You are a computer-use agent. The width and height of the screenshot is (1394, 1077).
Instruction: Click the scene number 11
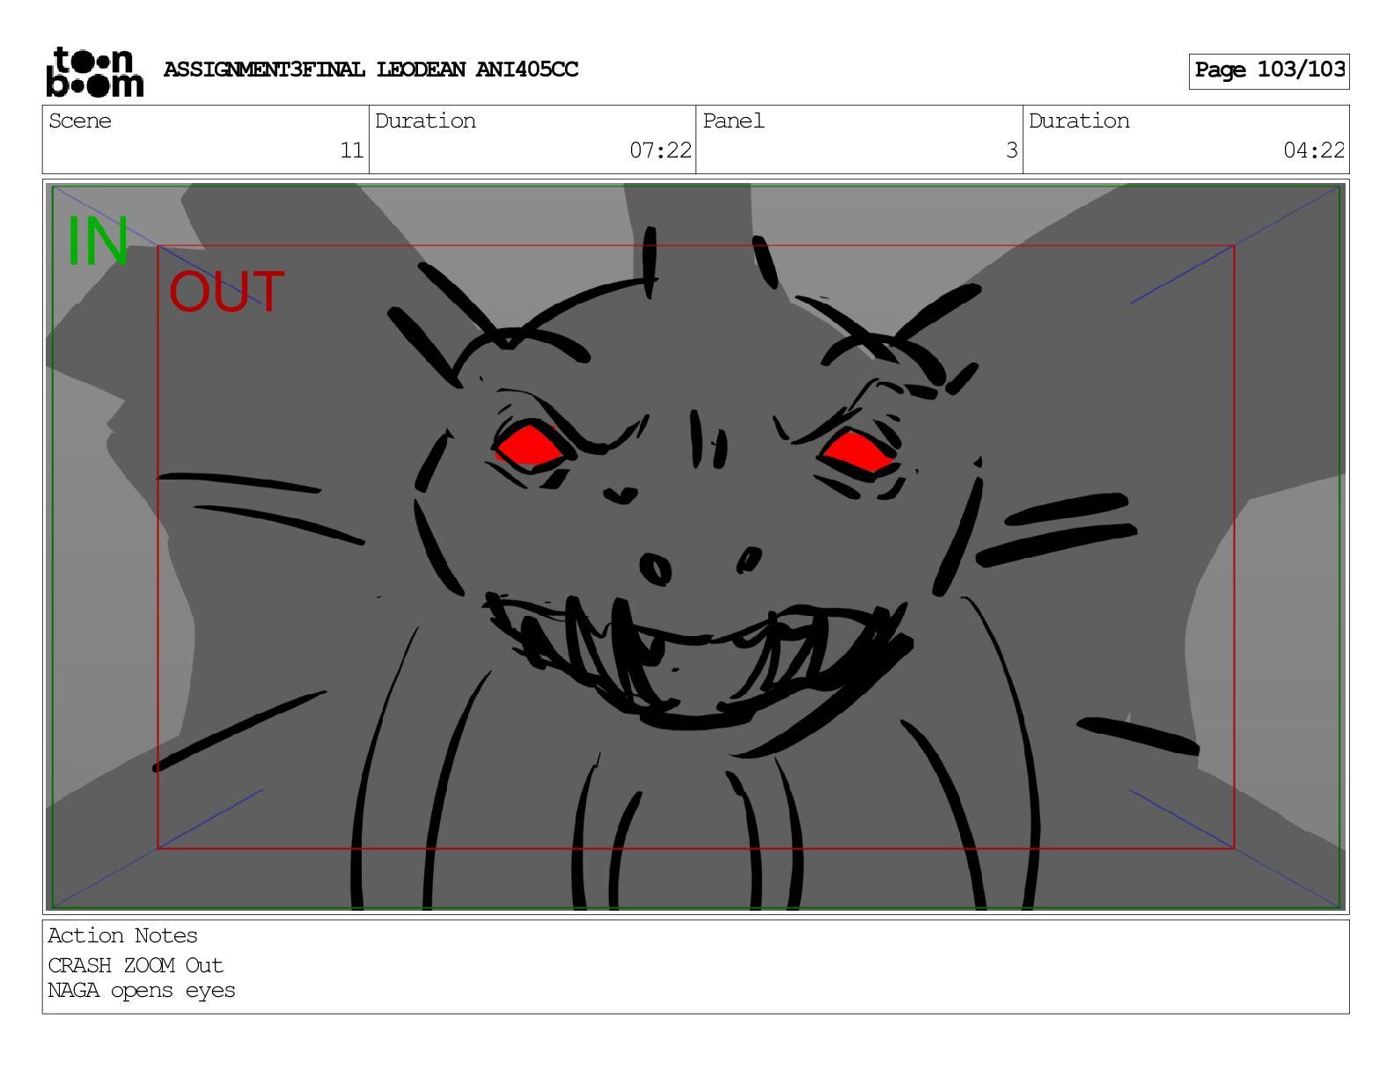(x=352, y=150)
